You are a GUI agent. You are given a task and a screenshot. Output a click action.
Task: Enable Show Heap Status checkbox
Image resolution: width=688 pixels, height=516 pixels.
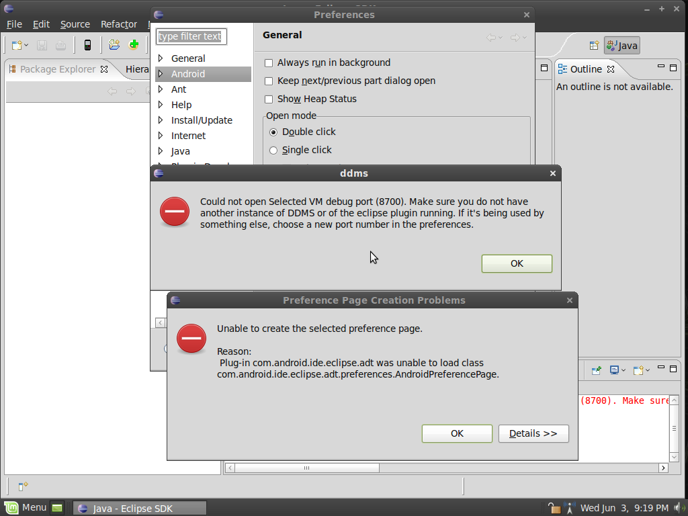pos(269,99)
